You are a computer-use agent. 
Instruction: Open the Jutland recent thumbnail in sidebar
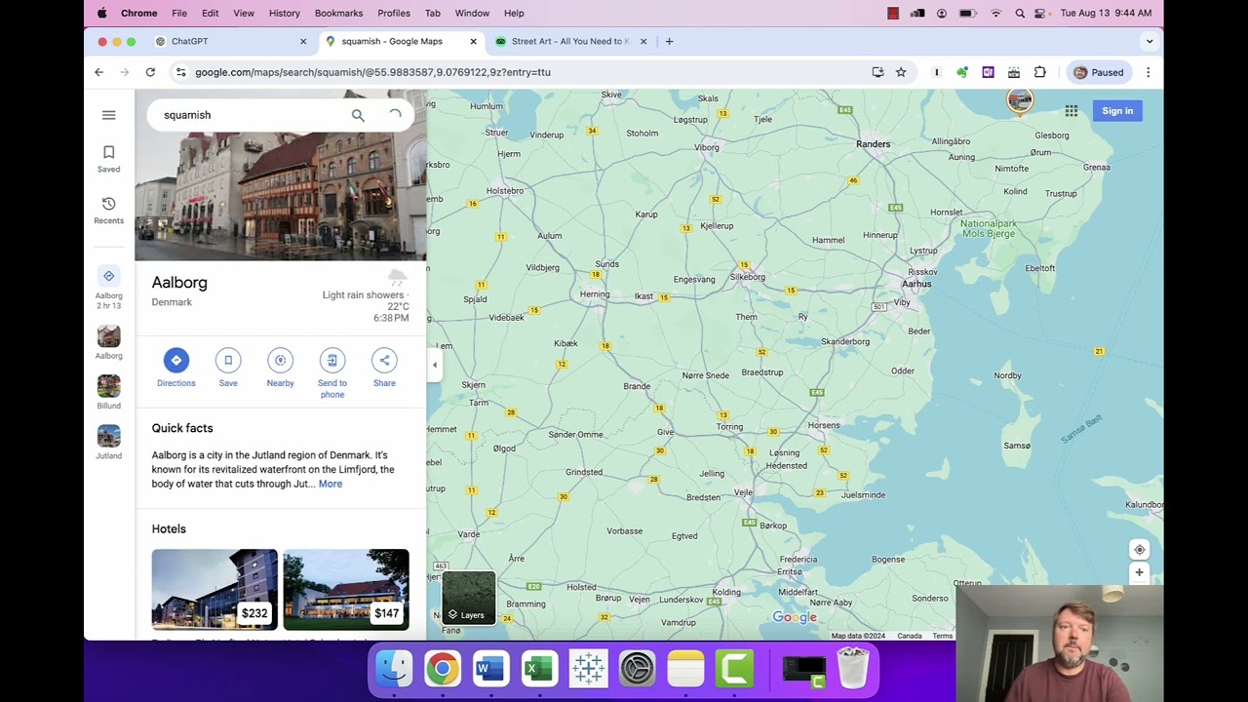click(108, 442)
